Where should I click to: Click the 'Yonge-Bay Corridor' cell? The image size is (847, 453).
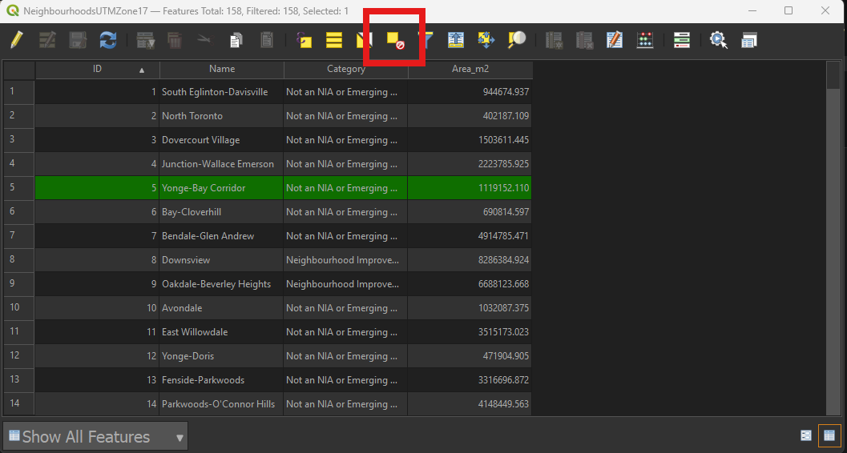(221, 187)
